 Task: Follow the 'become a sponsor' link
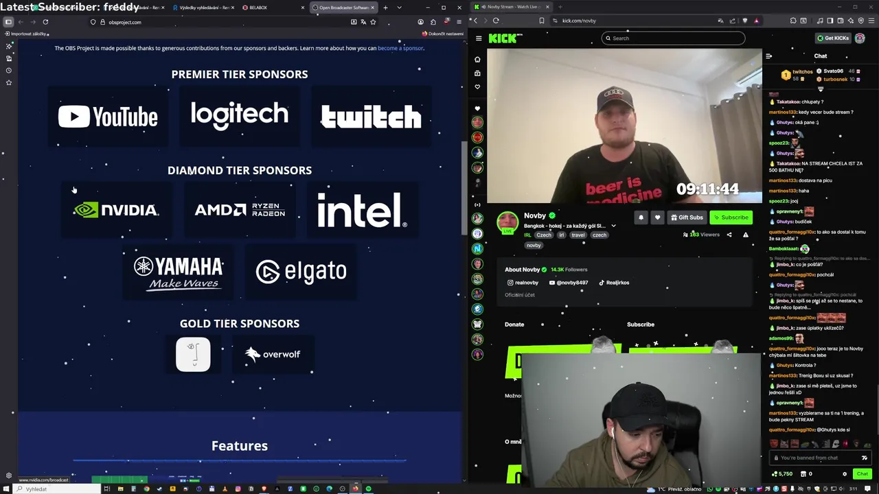pos(400,49)
